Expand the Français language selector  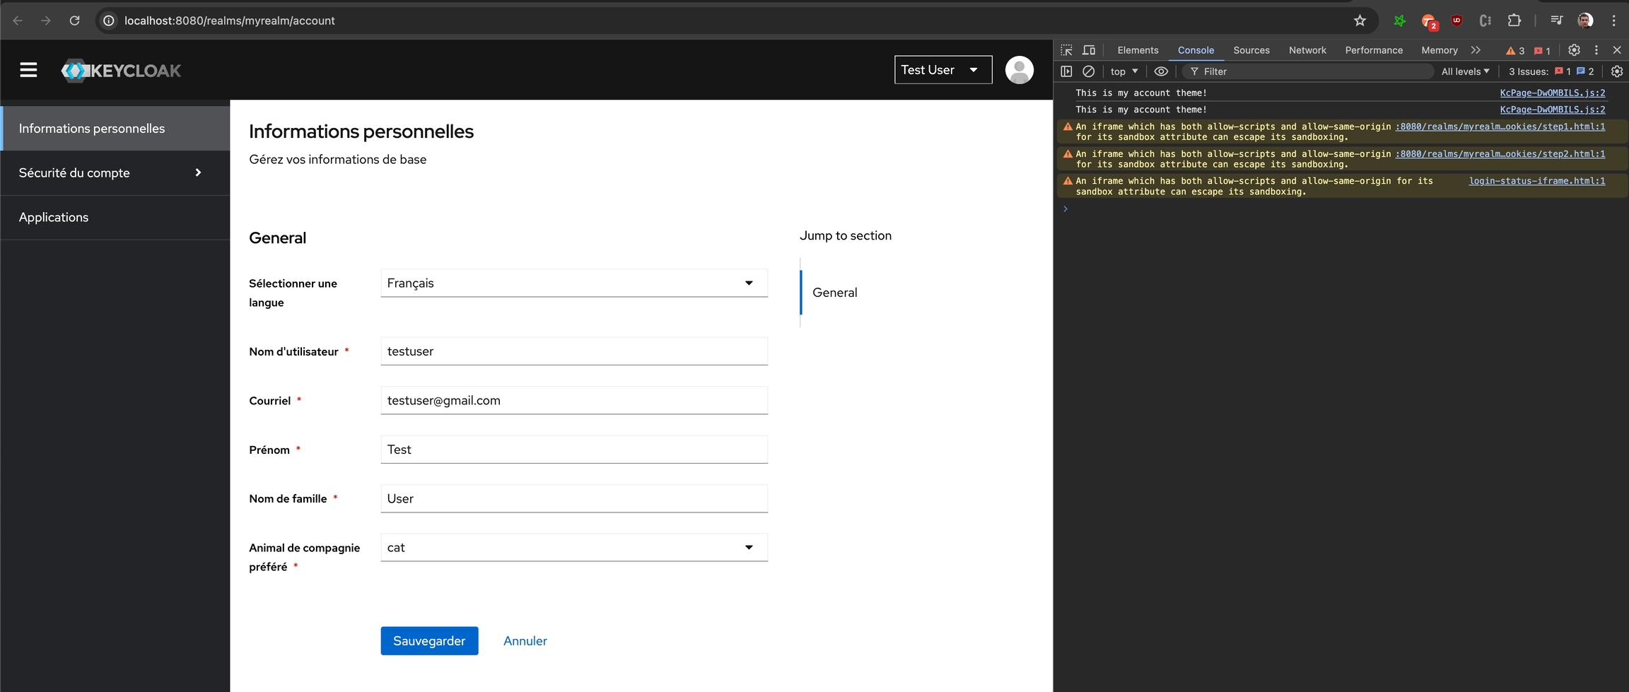coord(573,283)
